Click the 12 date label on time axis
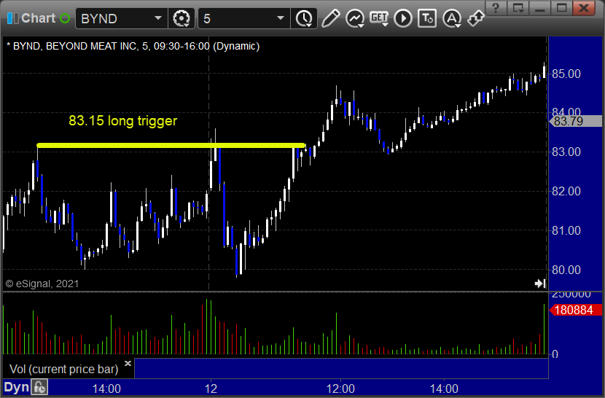The width and height of the screenshot is (605, 398). point(211,389)
